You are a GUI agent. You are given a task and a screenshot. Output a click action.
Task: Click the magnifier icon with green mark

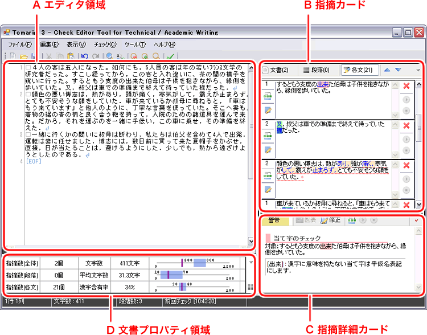[145, 56]
